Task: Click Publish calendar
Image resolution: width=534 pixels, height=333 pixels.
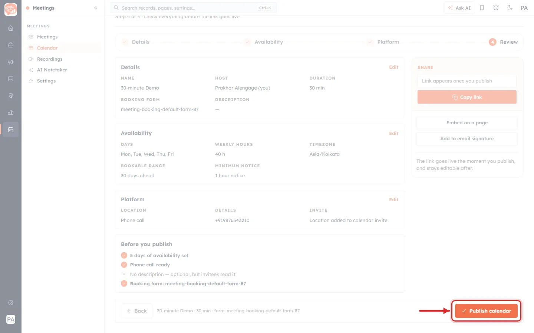Action: 486,311
